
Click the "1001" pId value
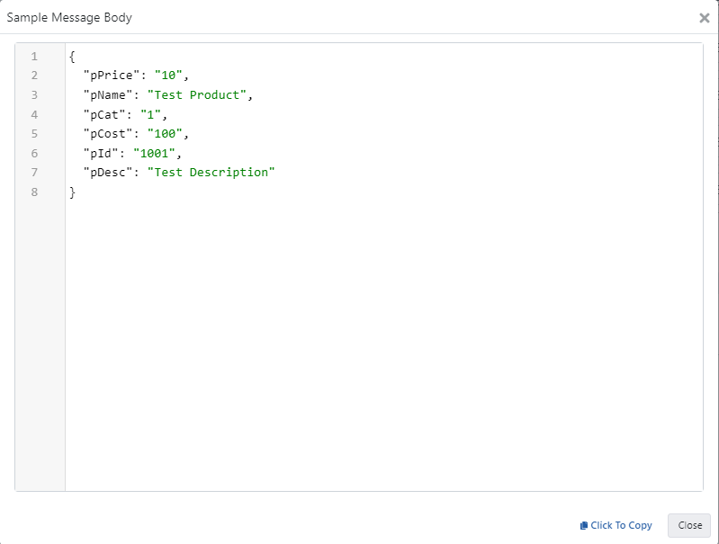pos(155,153)
